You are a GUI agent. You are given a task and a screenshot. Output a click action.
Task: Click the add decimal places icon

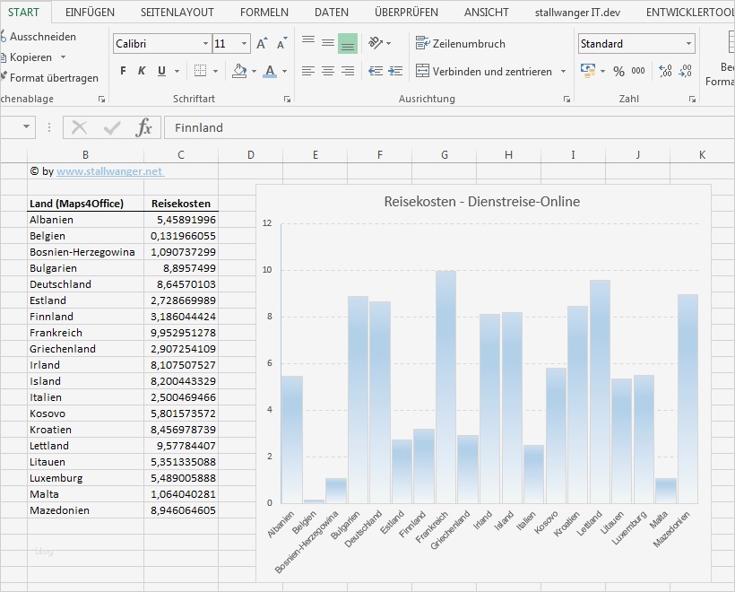(x=665, y=71)
